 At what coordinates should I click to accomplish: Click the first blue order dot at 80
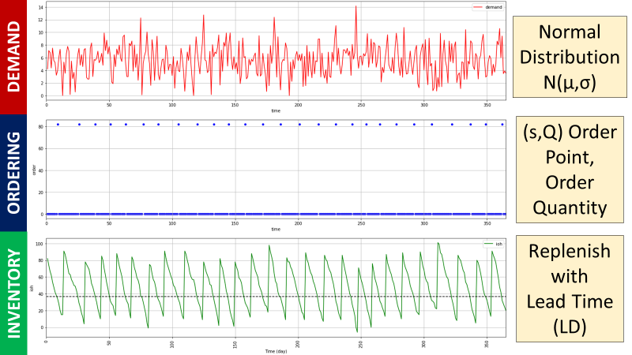[x=58, y=124]
